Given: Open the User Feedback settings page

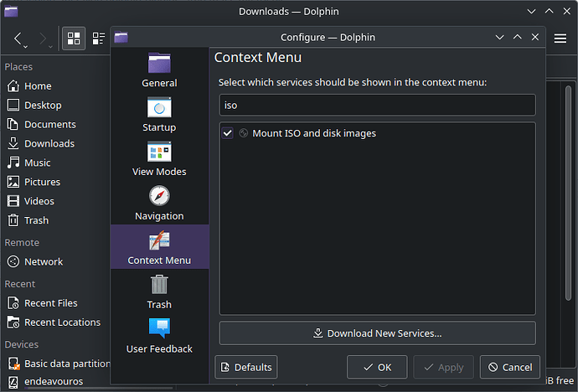Looking at the screenshot, I should click(159, 336).
